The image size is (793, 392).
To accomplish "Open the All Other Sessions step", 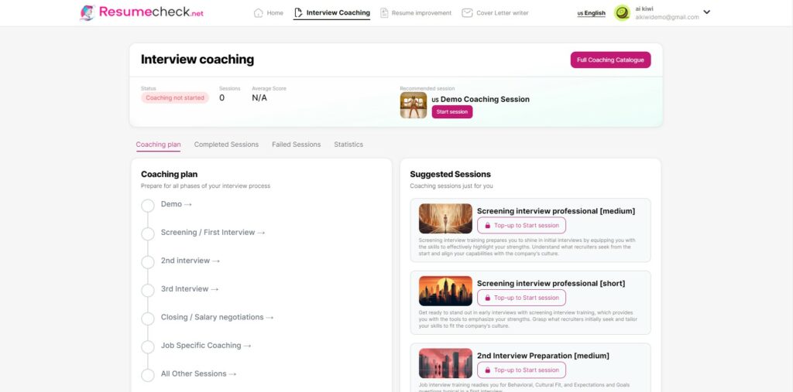I will 199,373.
